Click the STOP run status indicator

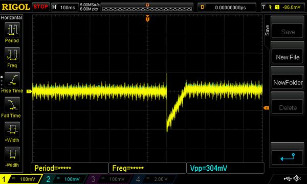pyautogui.click(x=40, y=7)
